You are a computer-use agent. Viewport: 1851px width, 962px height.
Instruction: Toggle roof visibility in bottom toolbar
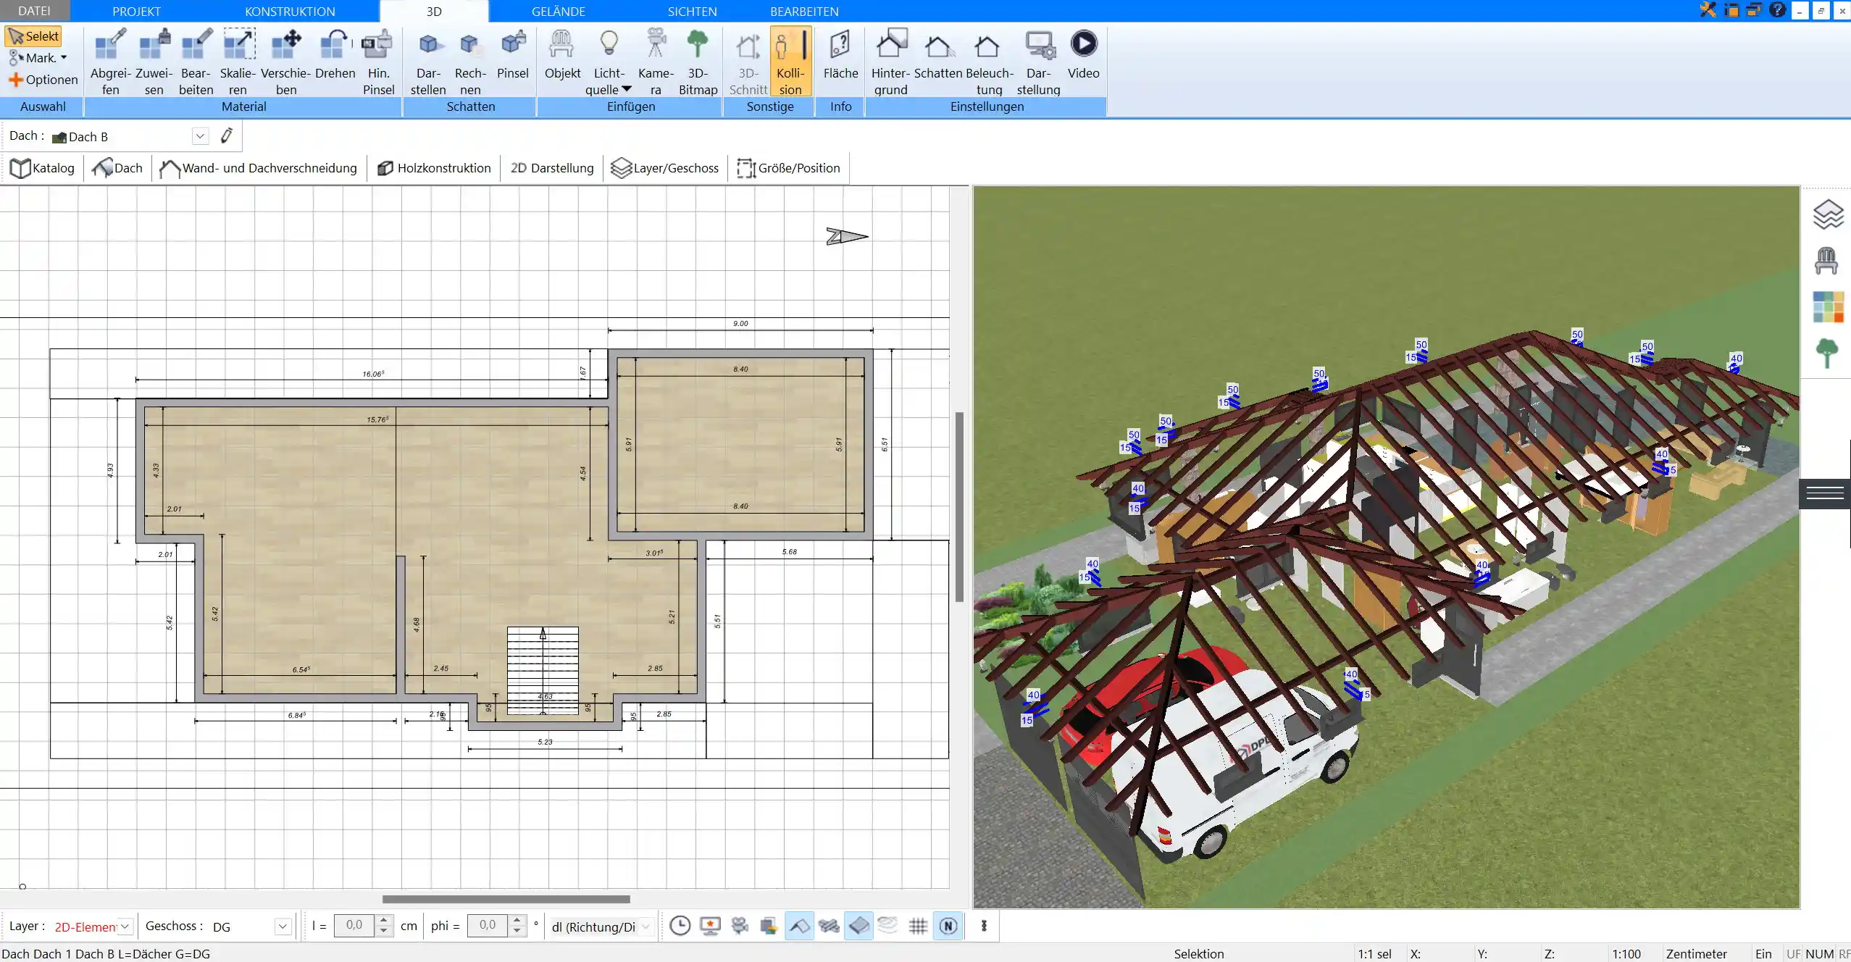pos(799,926)
